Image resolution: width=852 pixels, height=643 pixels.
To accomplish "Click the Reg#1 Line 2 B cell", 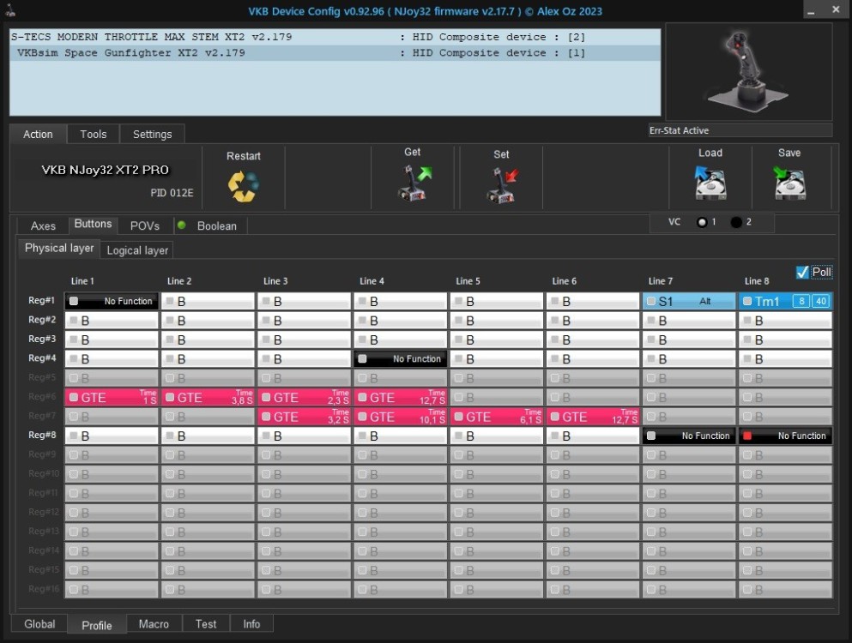I will tap(208, 301).
